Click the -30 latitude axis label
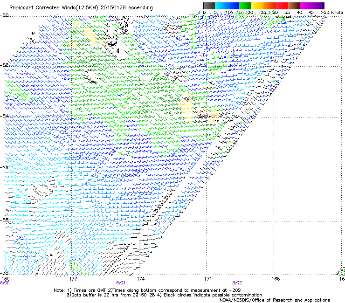This screenshot has height=303, width=345. click(4, 273)
